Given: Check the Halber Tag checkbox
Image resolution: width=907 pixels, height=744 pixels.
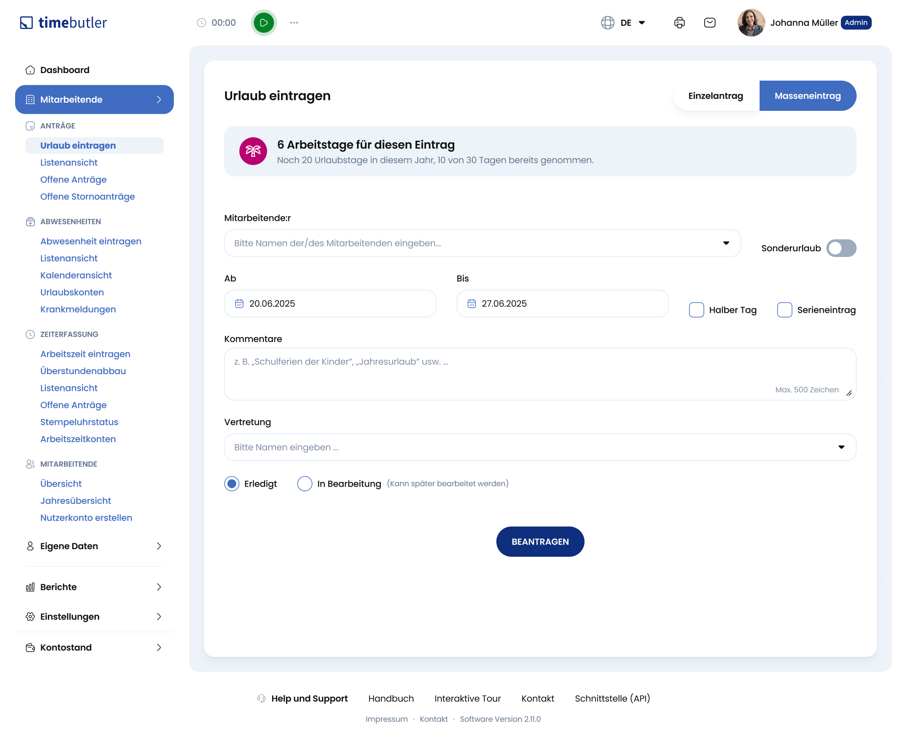Looking at the screenshot, I should tap(696, 310).
